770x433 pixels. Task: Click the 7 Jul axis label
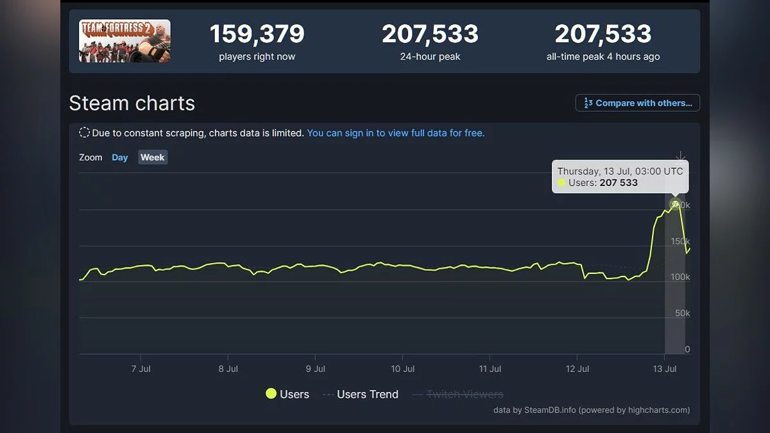tap(141, 369)
